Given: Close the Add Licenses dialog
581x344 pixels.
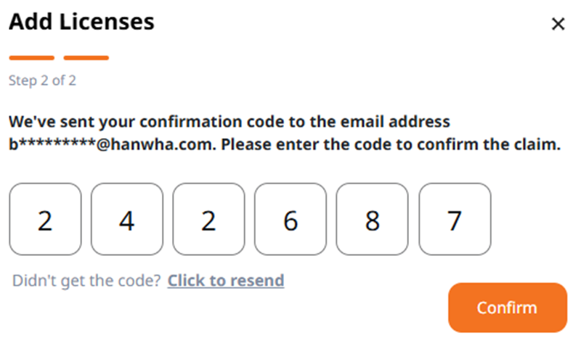Looking at the screenshot, I should click(x=558, y=24).
